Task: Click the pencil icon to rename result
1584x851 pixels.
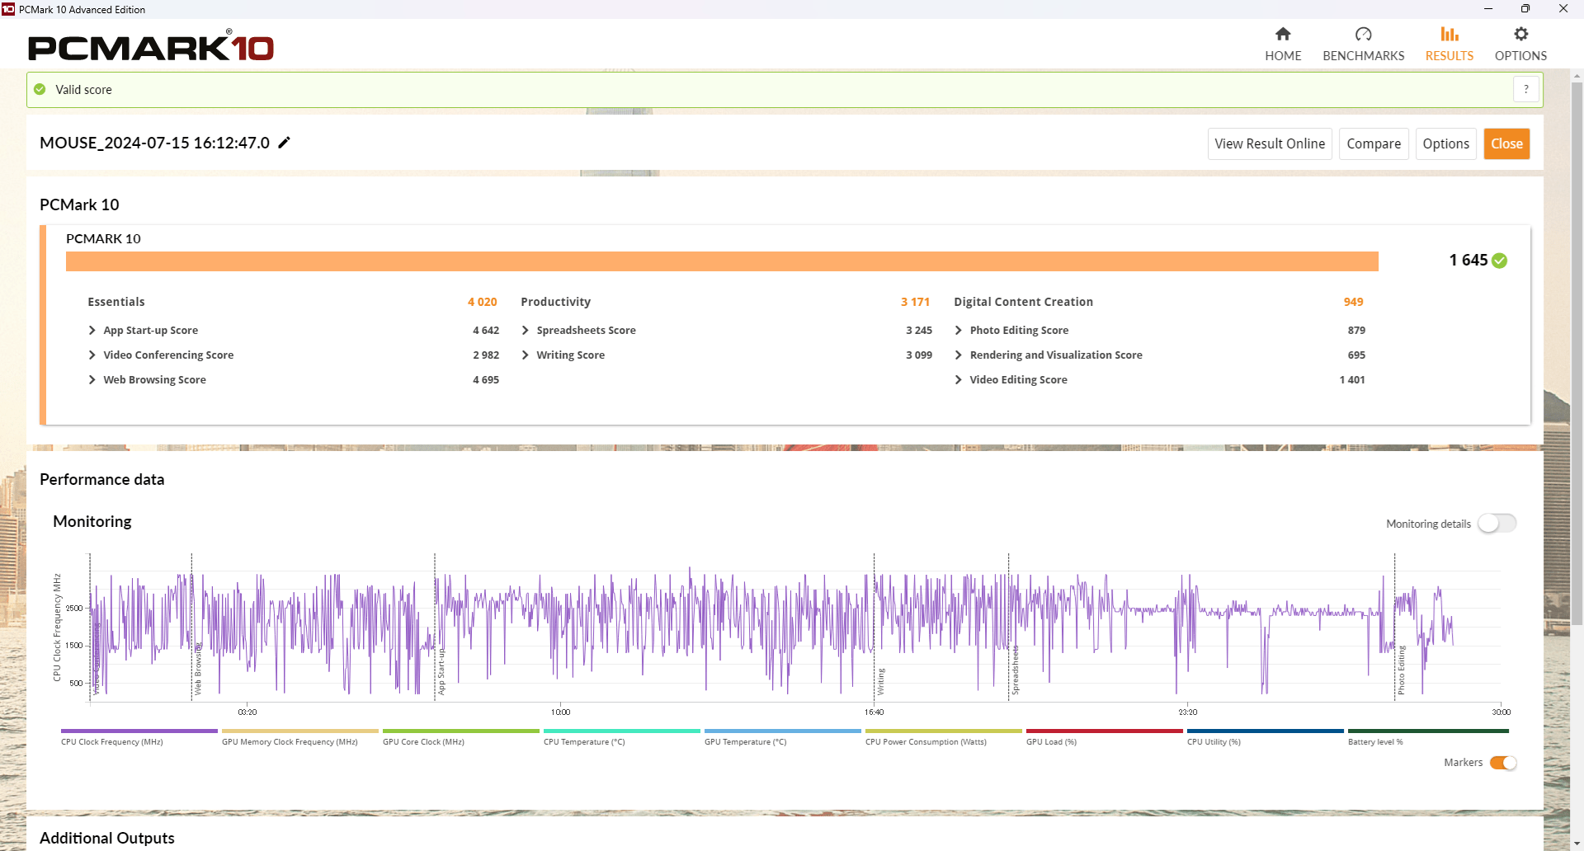Action: coord(284,143)
